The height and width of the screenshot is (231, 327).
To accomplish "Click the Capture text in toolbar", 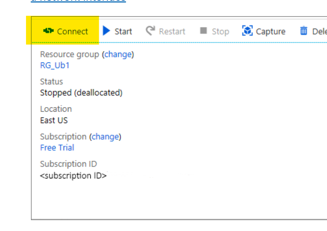I will [270, 32].
